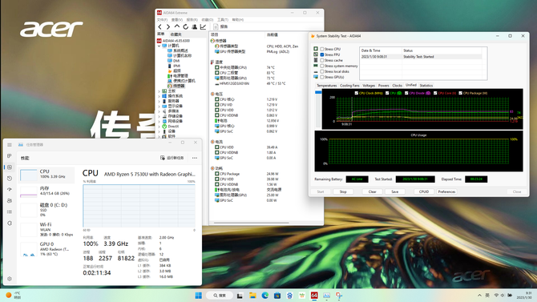The width and height of the screenshot is (537, 302).
Task: Switch to Cooling Fans tab
Action: (x=349, y=85)
